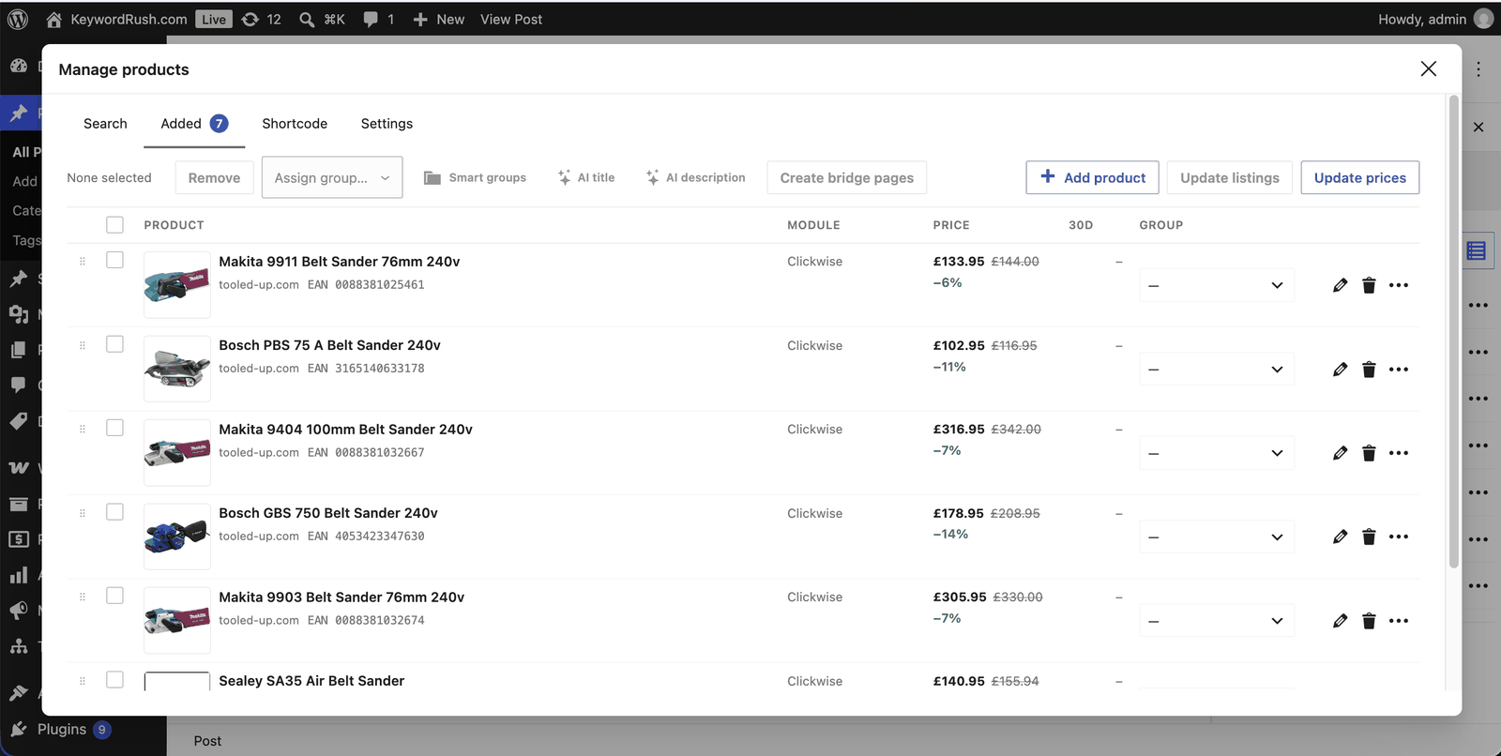Open the Smart groups tool
The image size is (1501, 756).
475,177
